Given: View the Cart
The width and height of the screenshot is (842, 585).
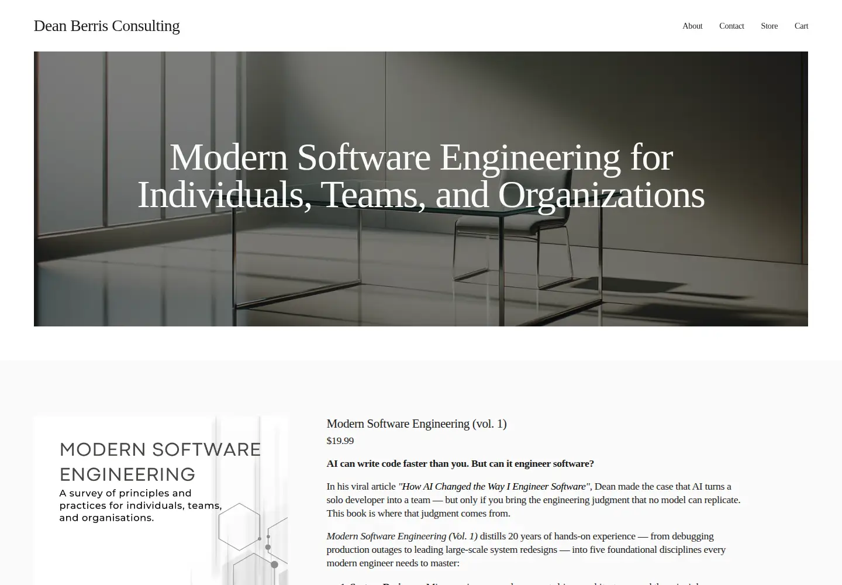Looking at the screenshot, I should [801, 26].
